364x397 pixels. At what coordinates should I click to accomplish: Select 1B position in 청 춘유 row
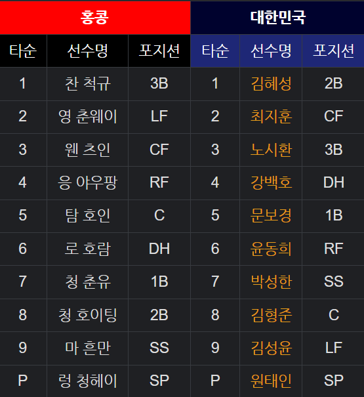tap(159, 282)
